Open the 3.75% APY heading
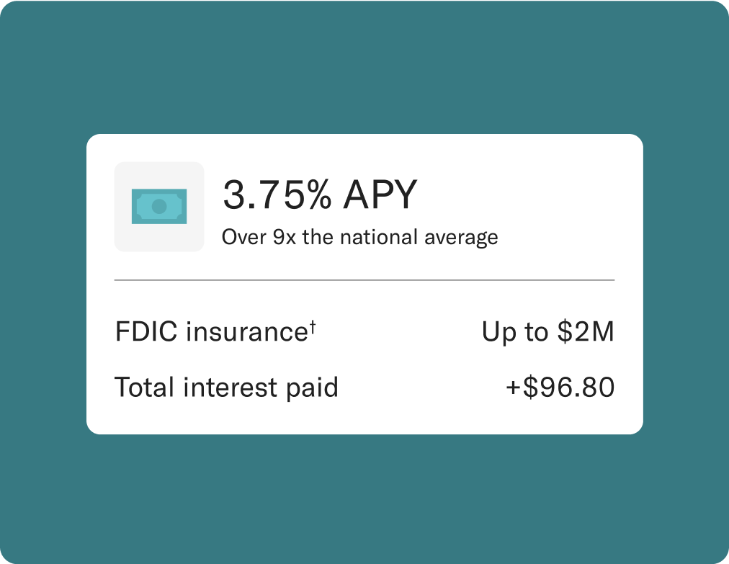 (320, 194)
